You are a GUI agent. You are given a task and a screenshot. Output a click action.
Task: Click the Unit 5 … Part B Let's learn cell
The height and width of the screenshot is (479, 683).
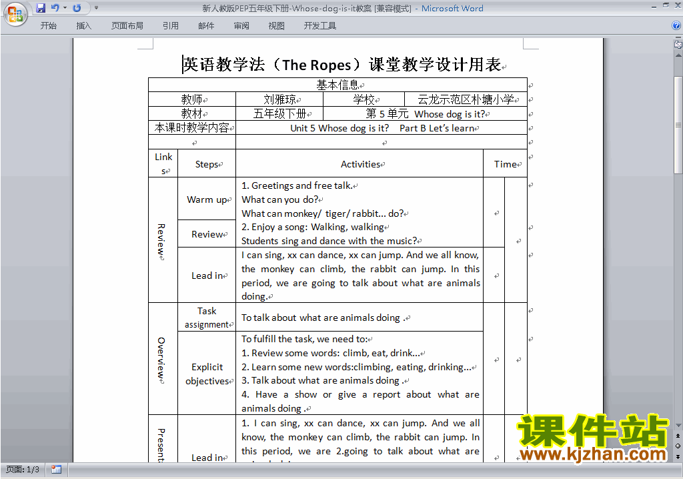point(382,128)
